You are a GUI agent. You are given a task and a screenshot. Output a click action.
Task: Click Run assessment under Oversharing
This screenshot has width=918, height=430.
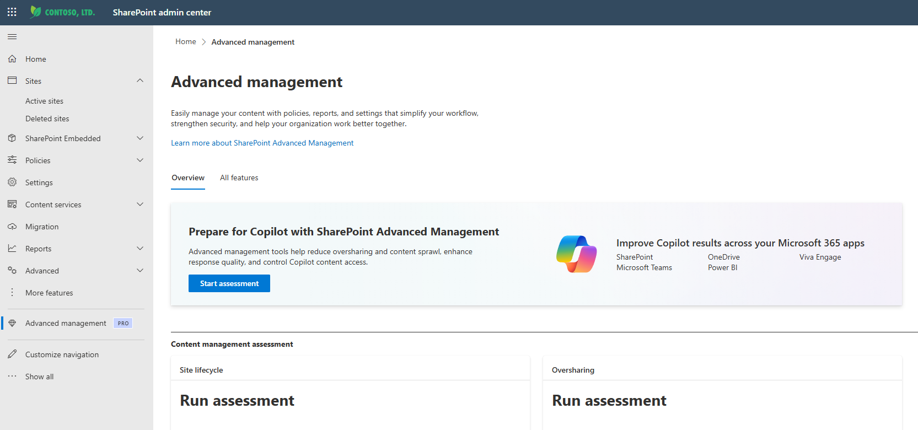[609, 401]
